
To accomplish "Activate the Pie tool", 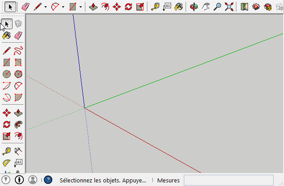I will (18, 97).
